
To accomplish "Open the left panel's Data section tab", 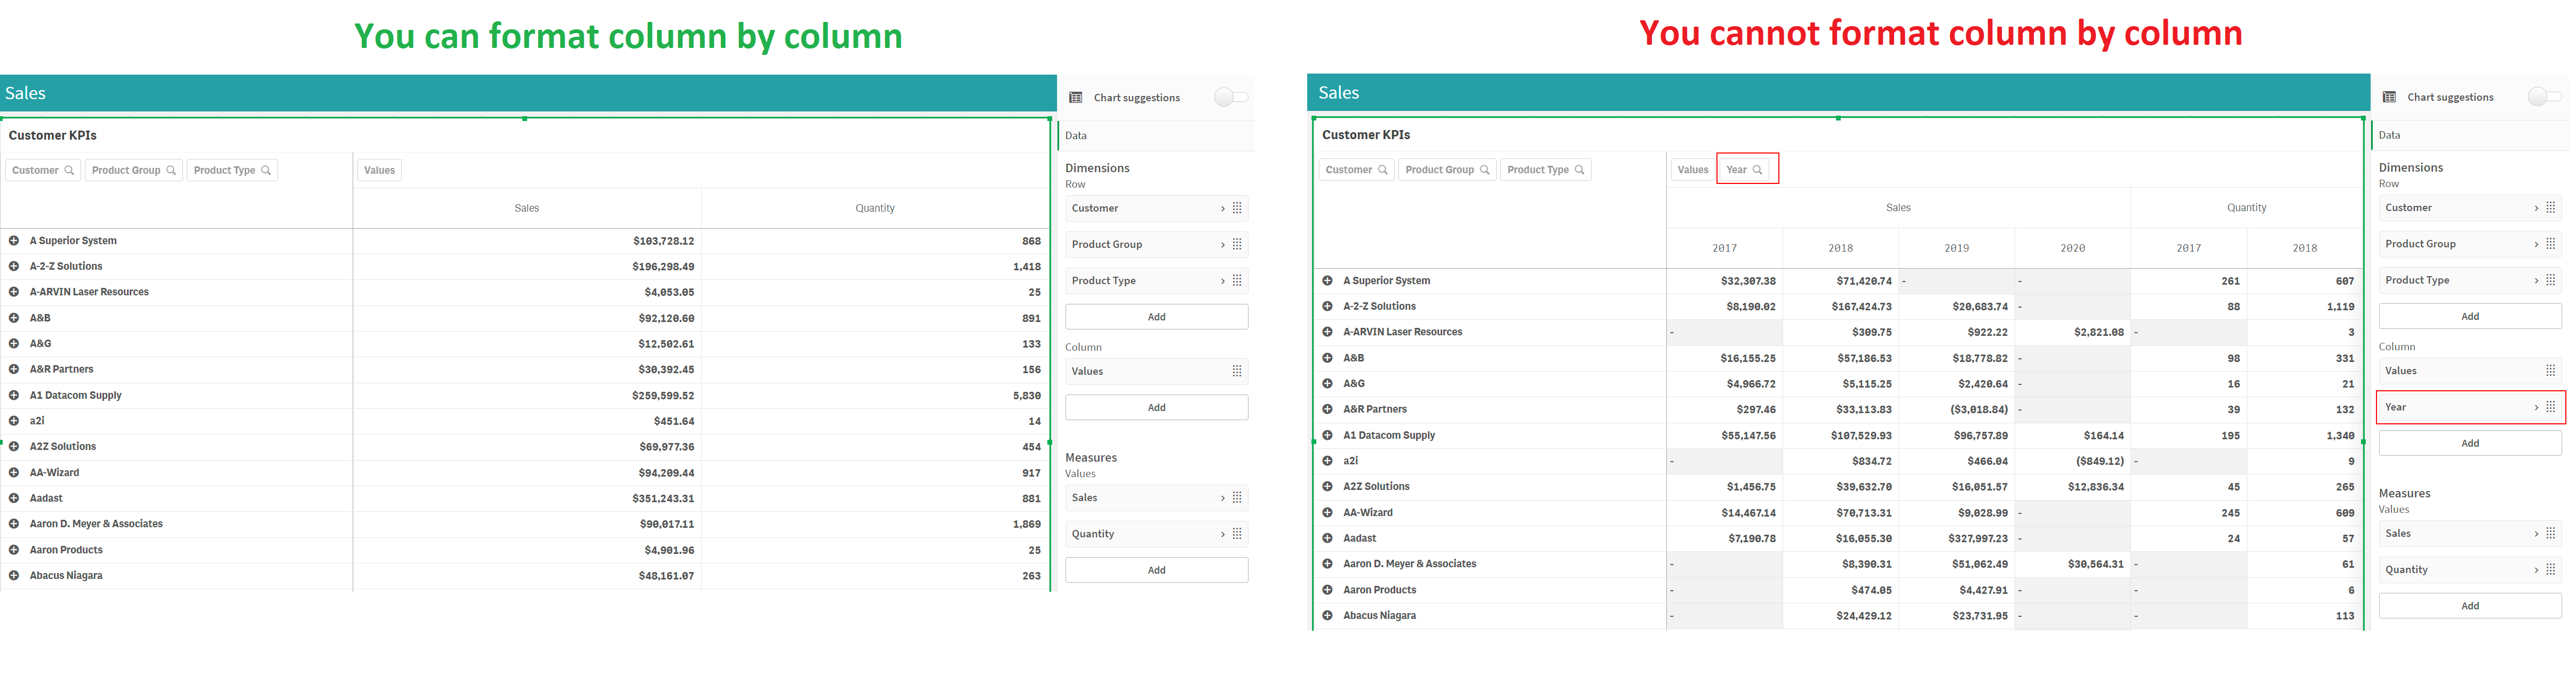I will (1076, 136).
